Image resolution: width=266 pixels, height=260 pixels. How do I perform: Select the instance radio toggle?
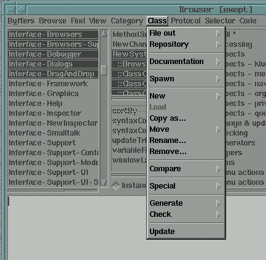pyautogui.click(x=116, y=185)
